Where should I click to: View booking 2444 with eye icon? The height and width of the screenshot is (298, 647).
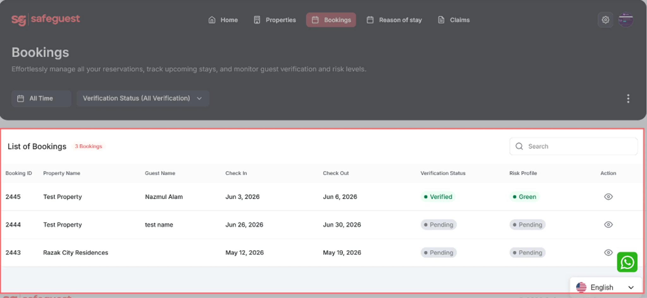point(608,225)
